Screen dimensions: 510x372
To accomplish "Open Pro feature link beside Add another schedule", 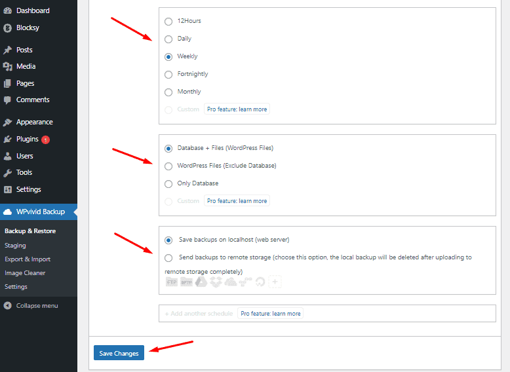I will pyautogui.click(x=270, y=313).
